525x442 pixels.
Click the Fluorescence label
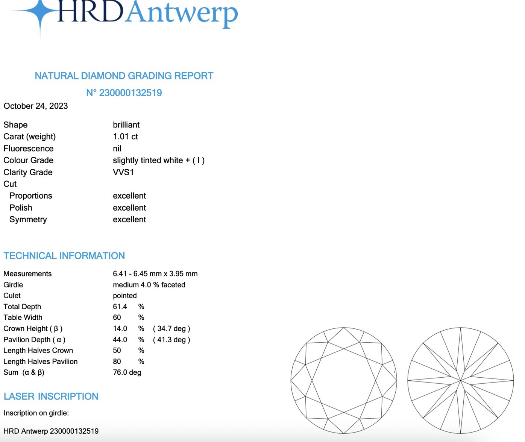pyautogui.click(x=29, y=149)
